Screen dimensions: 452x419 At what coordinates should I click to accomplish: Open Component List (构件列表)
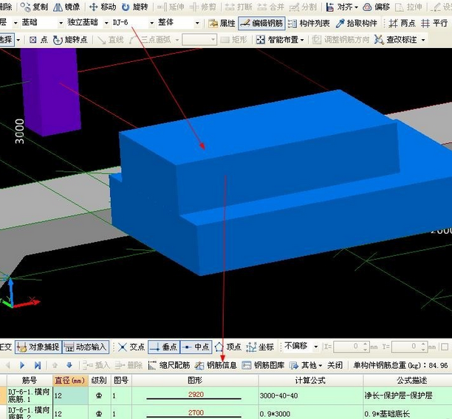coord(309,24)
